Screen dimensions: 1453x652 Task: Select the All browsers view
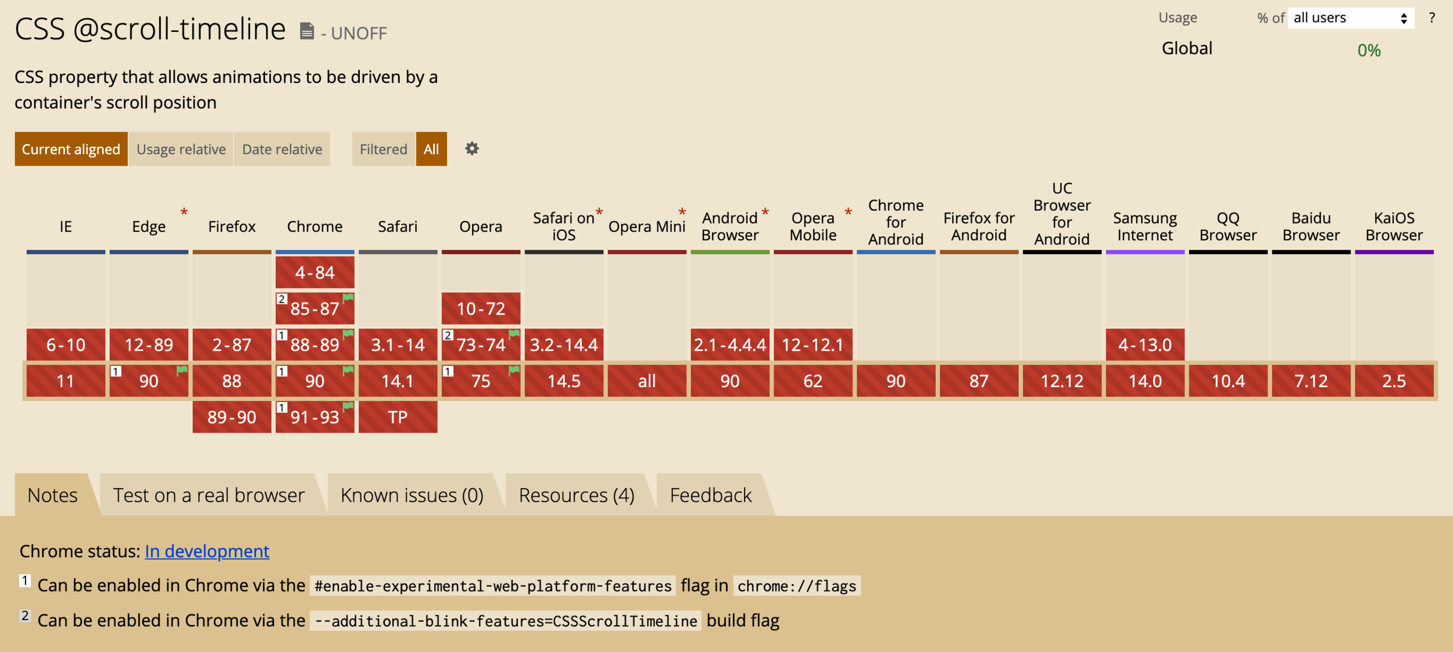tap(431, 149)
